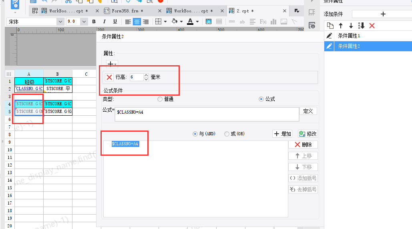The height and width of the screenshot is (229, 412).
Task: Click the font color A icon
Action: coord(190,22)
